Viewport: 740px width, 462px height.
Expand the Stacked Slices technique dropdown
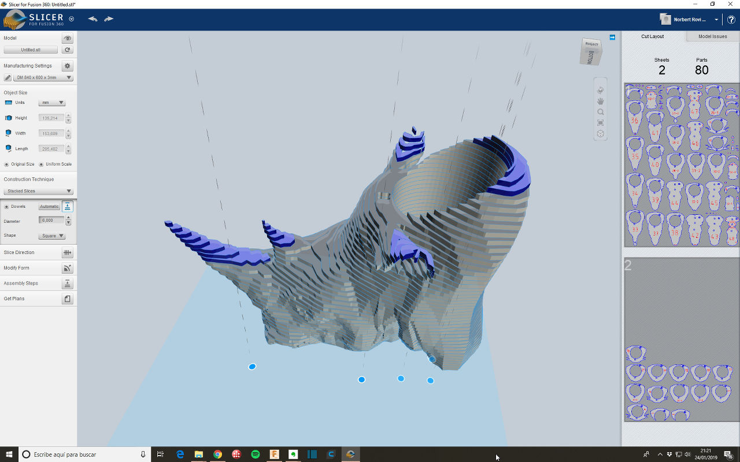pos(38,191)
